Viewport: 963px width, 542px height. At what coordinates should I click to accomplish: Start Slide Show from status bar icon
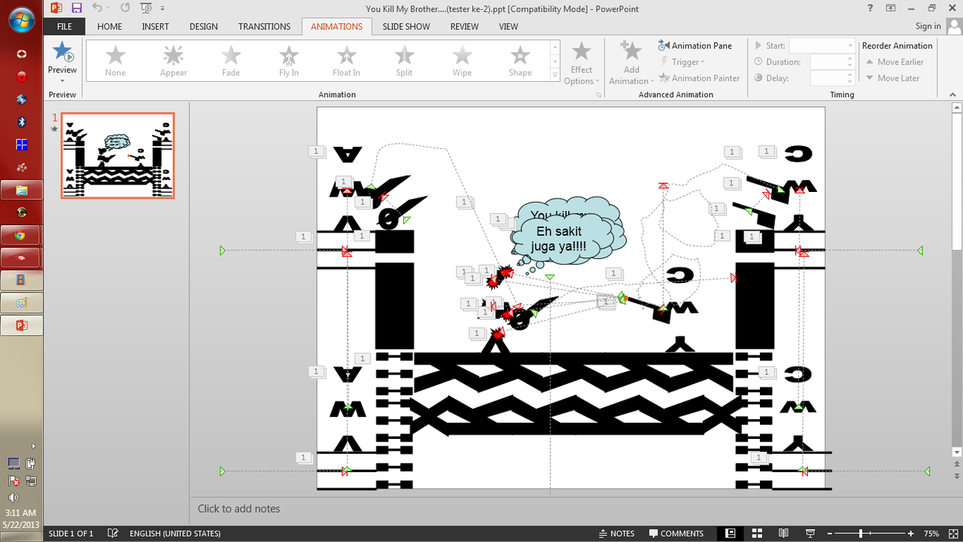[810, 534]
